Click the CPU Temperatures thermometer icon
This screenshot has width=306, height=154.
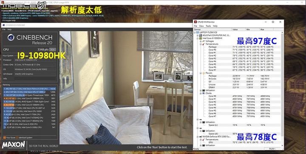tap(203, 44)
